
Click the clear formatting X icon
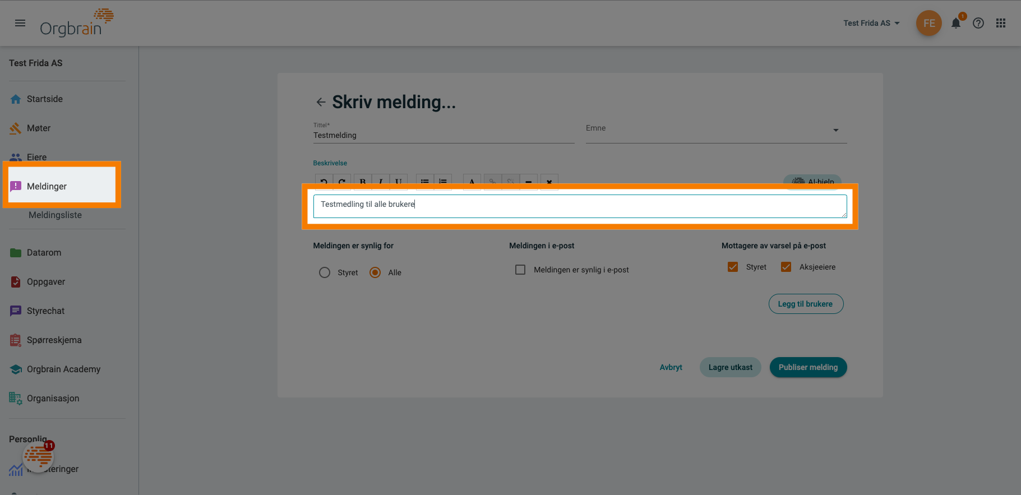point(549,182)
